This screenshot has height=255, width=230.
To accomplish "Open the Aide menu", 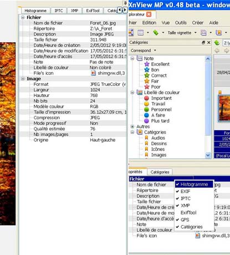I will (214, 23).
